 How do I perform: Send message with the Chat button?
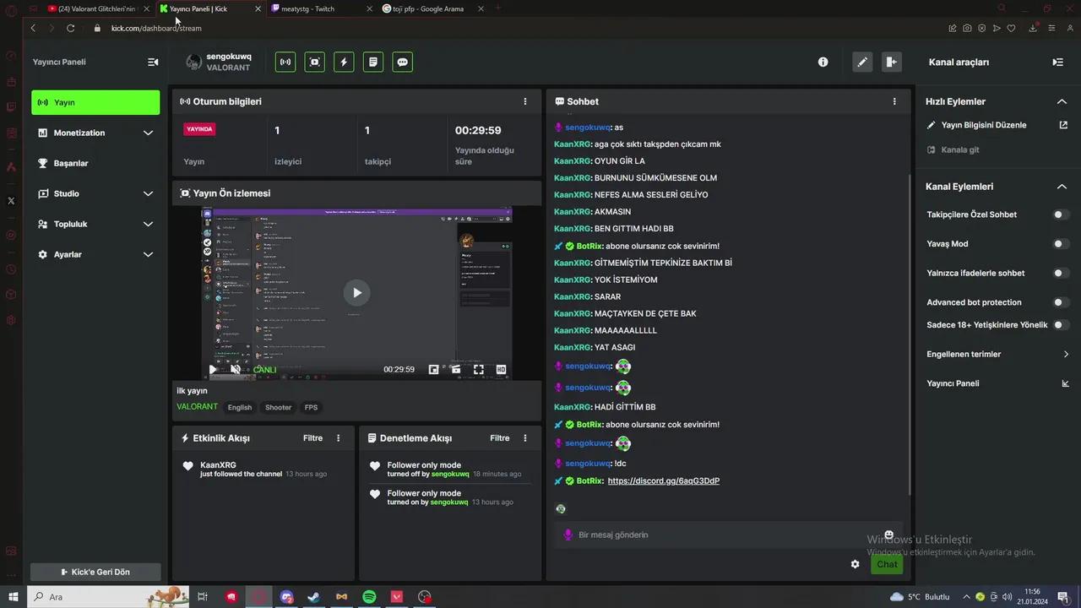pos(887,564)
